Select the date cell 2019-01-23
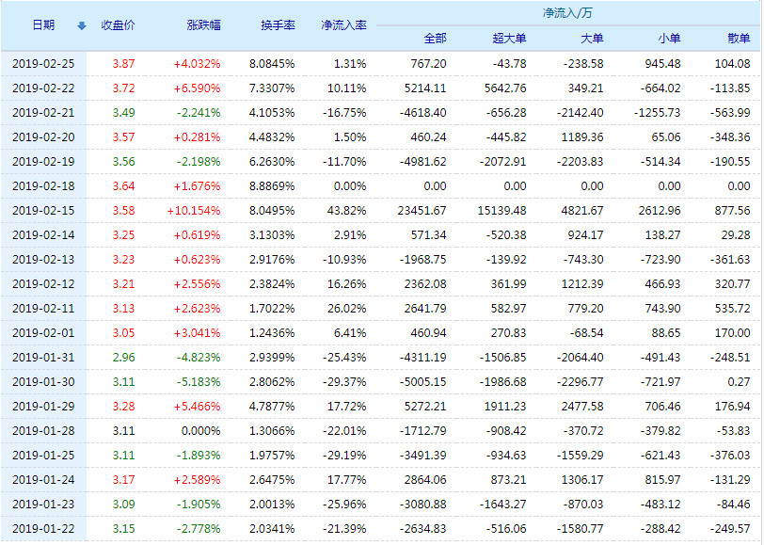This screenshot has height=545, width=764. click(43, 504)
